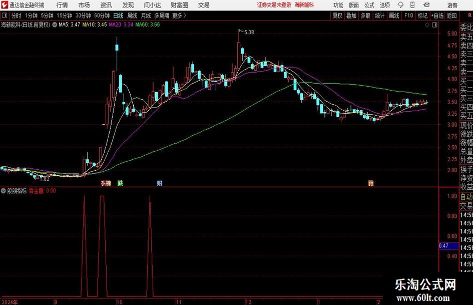Viewport: 473px width, 305px height.
Task: Click the 5.08 high price label
Action: tap(249, 33)
